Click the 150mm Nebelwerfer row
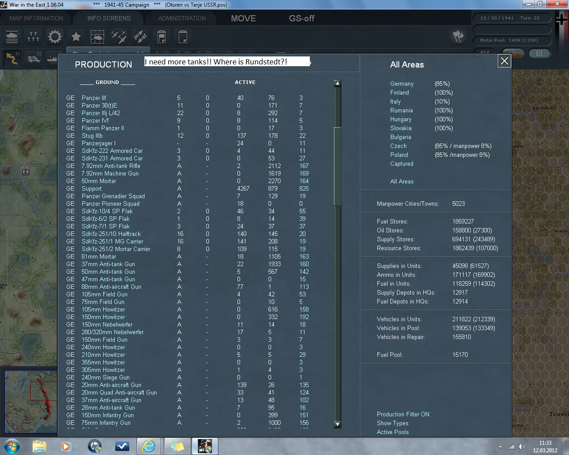Image resolution: width=569 pixels, height=455 pixels. (185, 324)
